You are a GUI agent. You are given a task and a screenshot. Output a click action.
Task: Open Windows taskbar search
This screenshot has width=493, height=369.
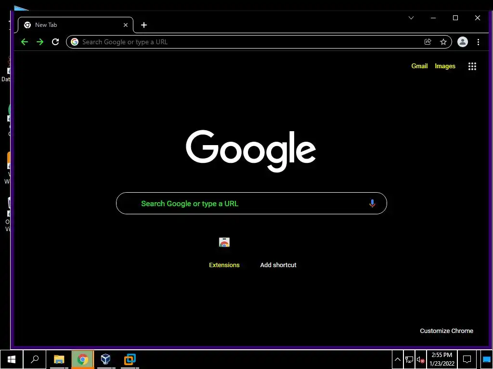tap(35, 359)
